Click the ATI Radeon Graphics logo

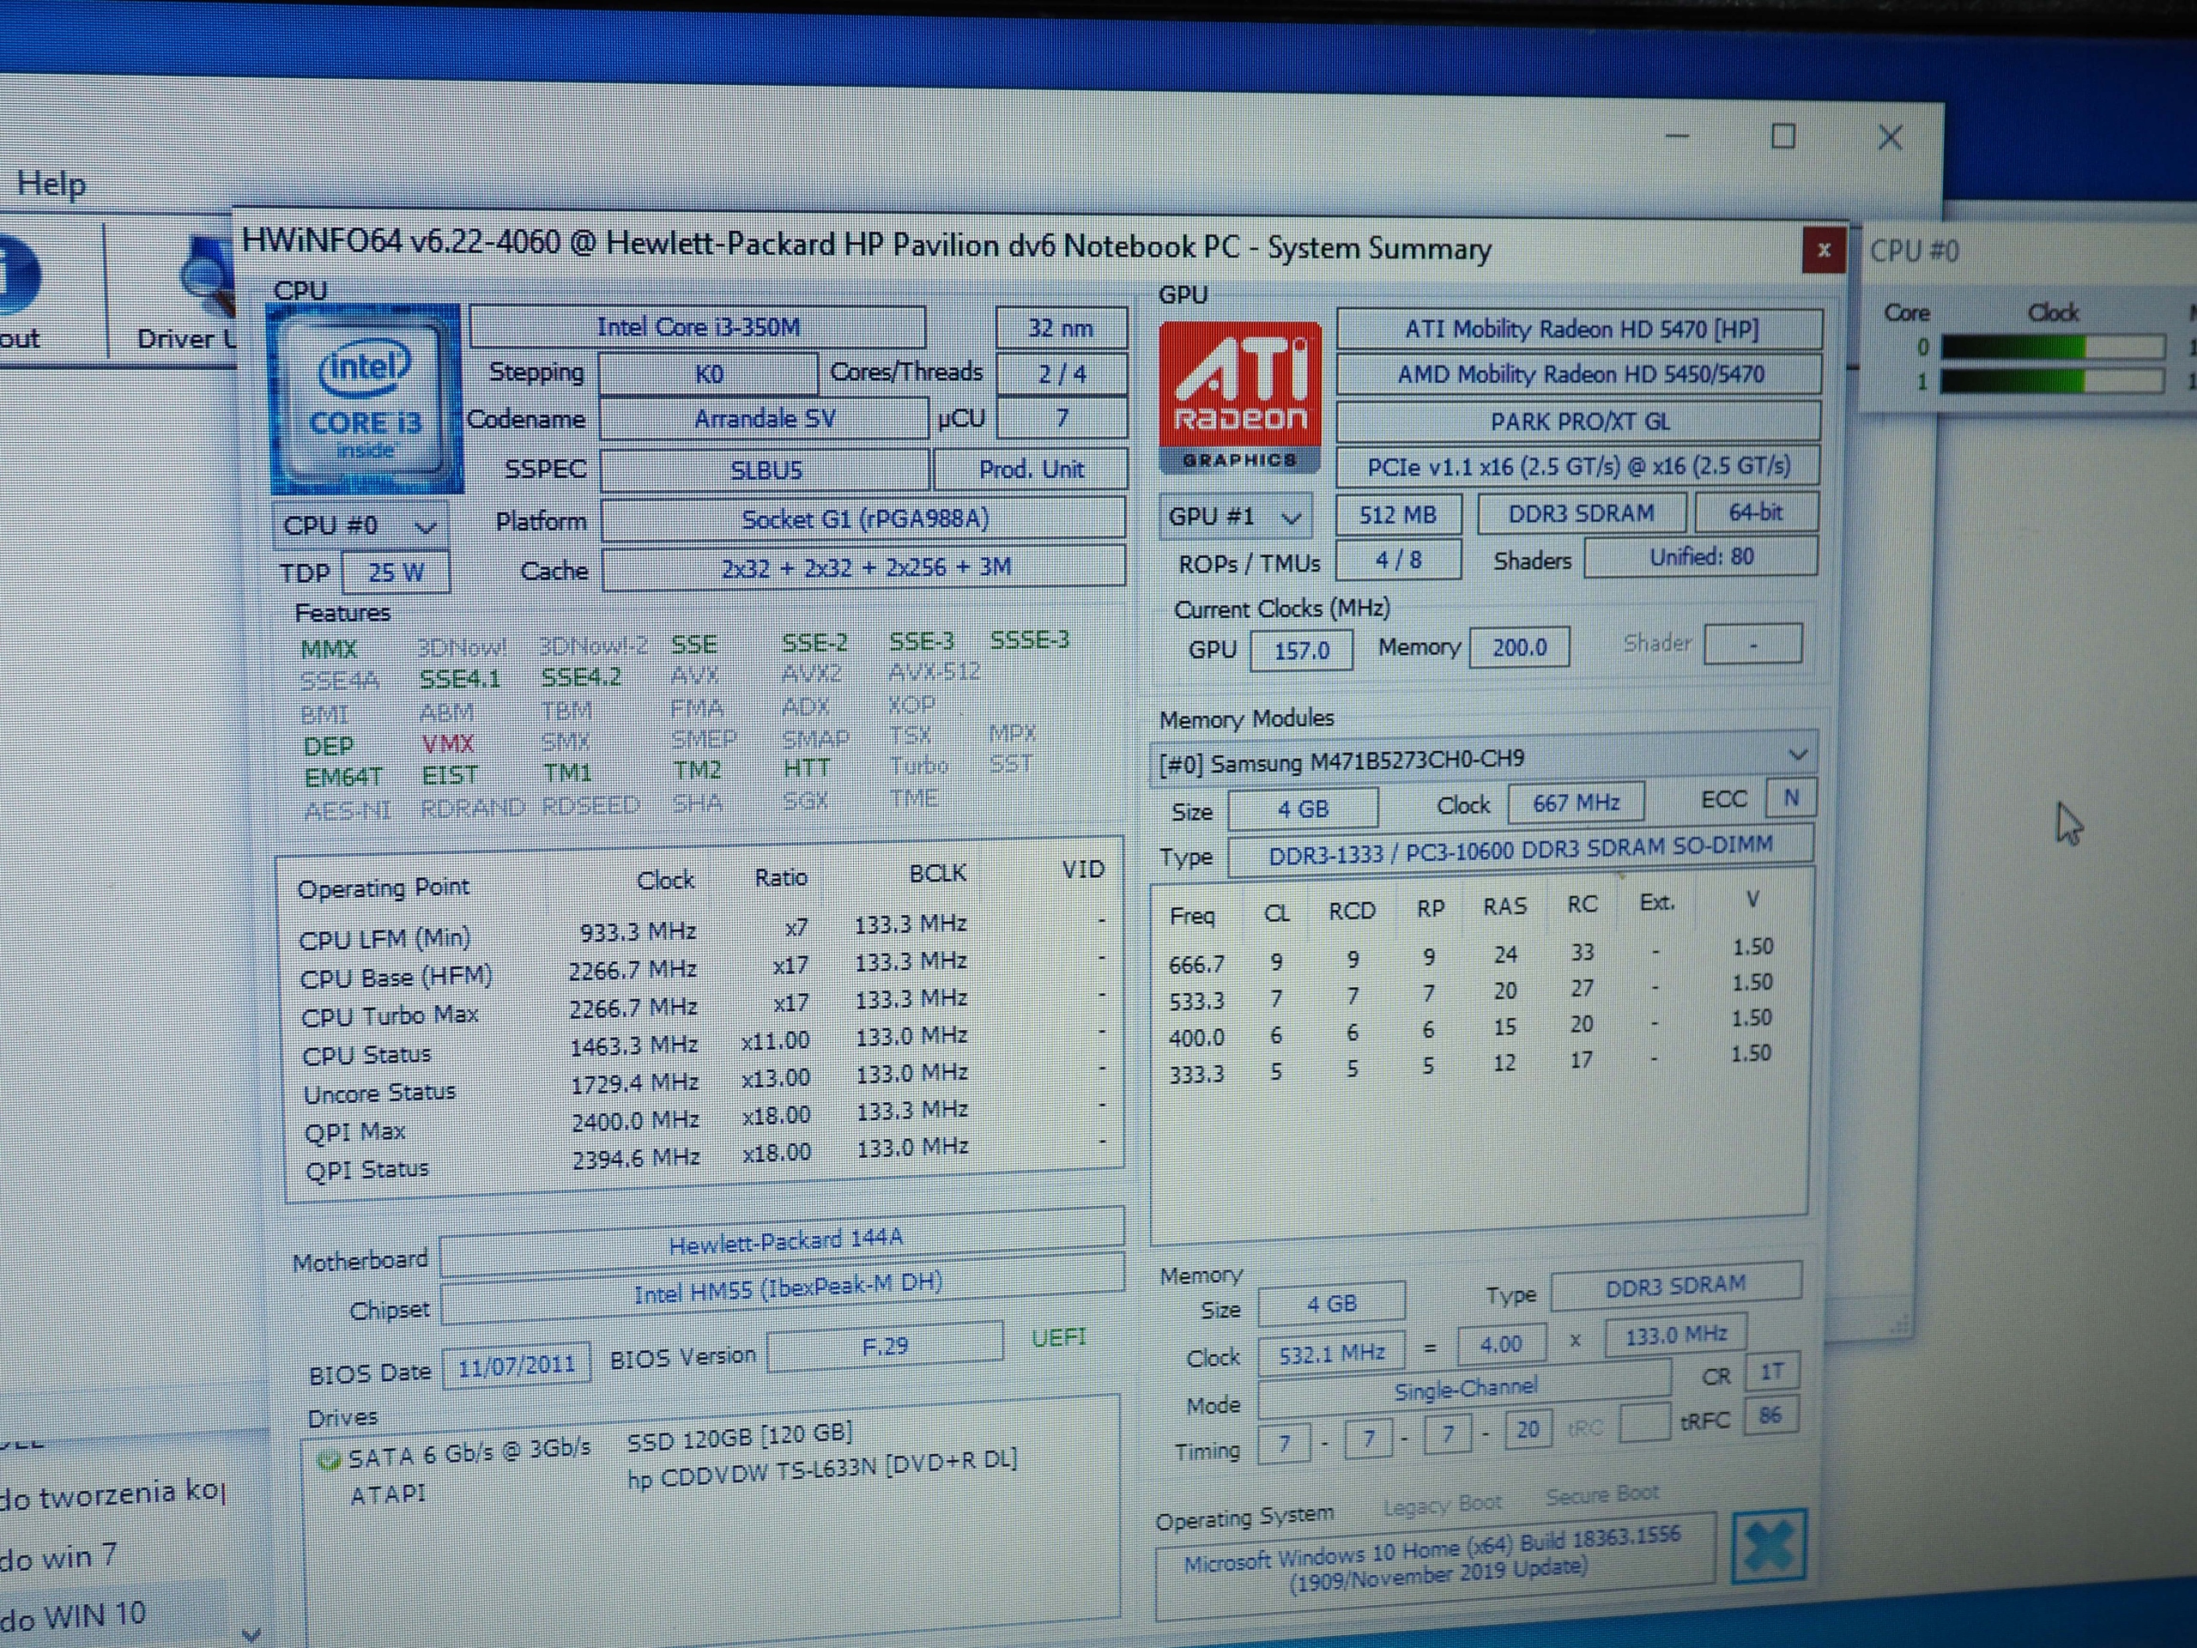click(1239, 397)
